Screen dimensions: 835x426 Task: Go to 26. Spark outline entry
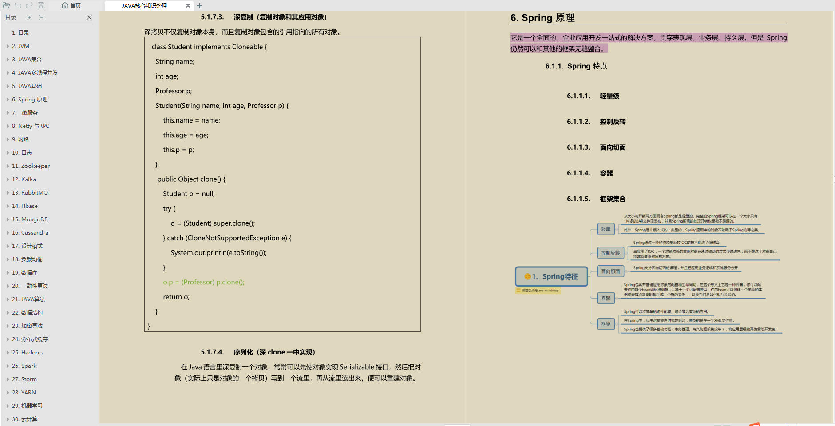pyautogui.click(x=24, y=366)
